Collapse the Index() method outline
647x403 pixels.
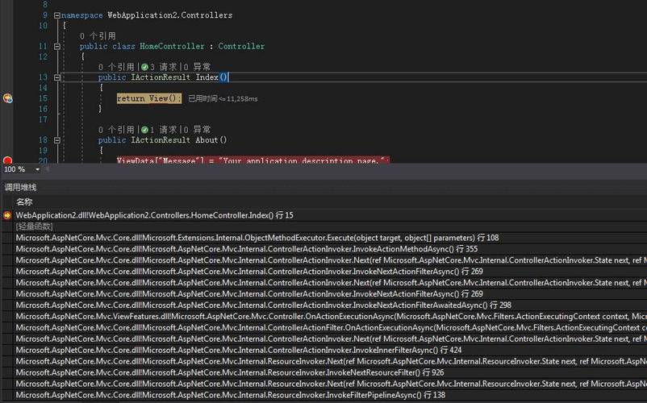coord(57,77)
